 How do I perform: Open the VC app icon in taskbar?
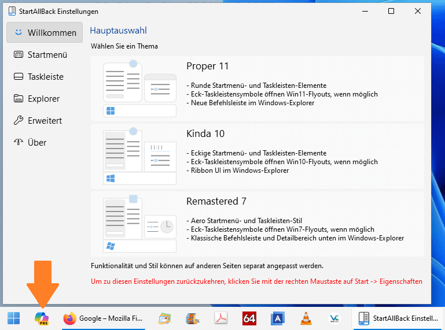click(334, 318)
